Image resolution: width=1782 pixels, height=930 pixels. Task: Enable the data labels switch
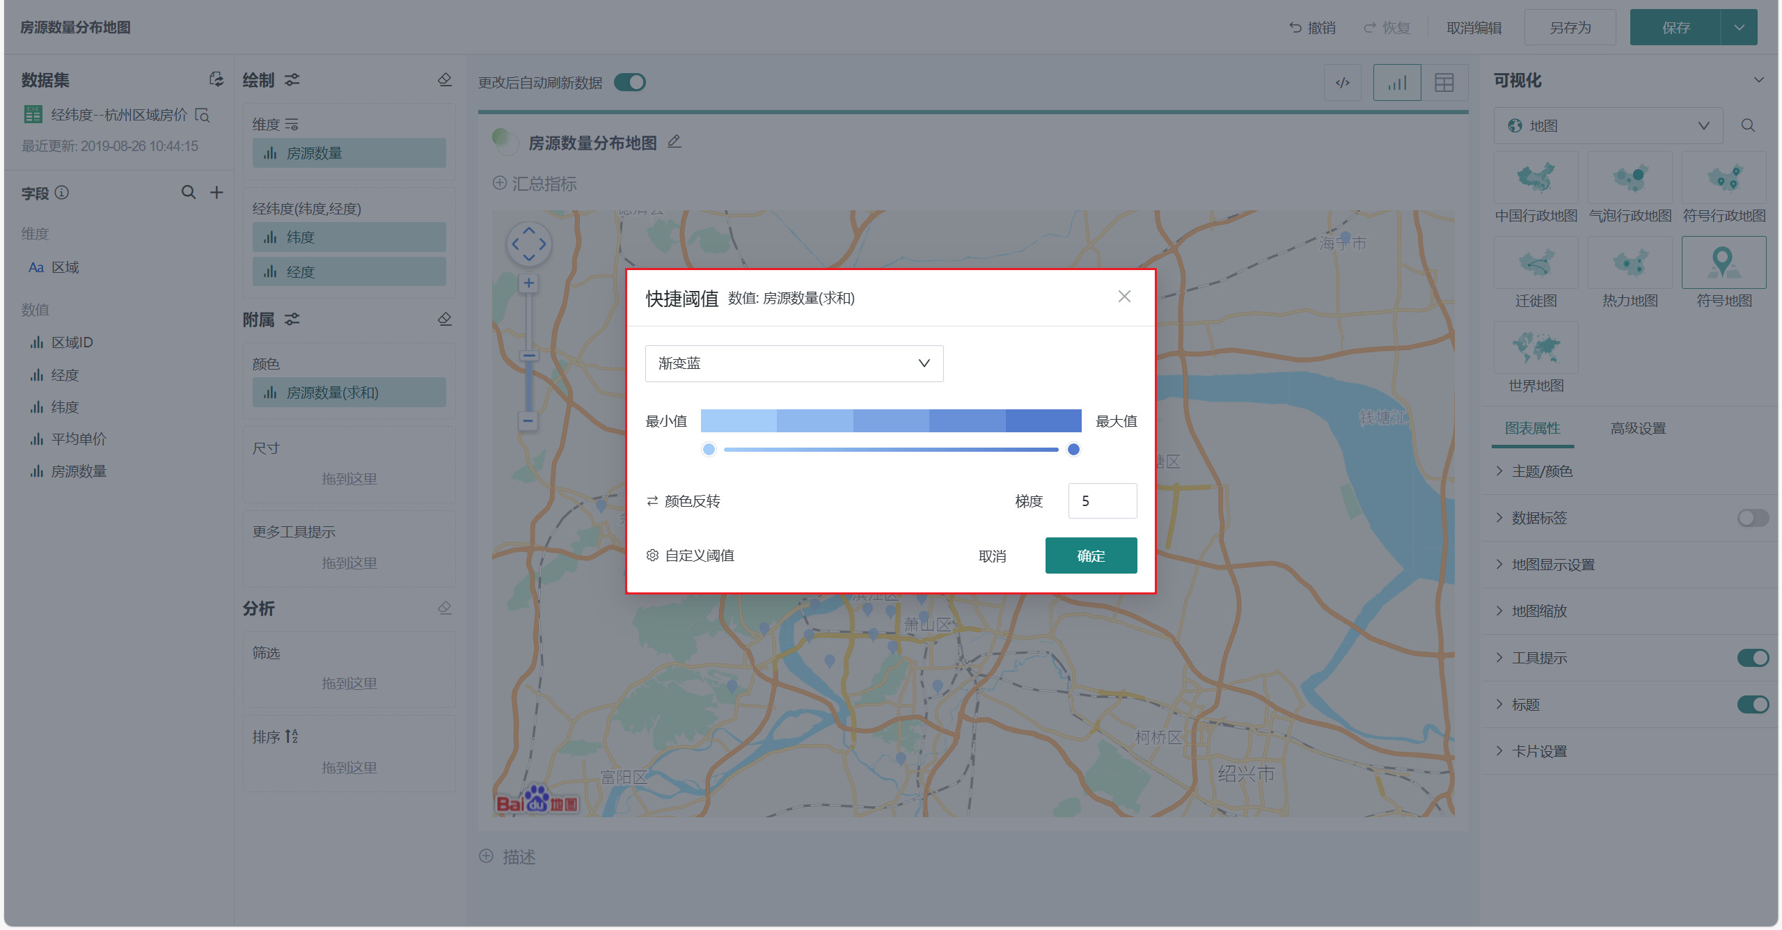[x=1752, y=518]
